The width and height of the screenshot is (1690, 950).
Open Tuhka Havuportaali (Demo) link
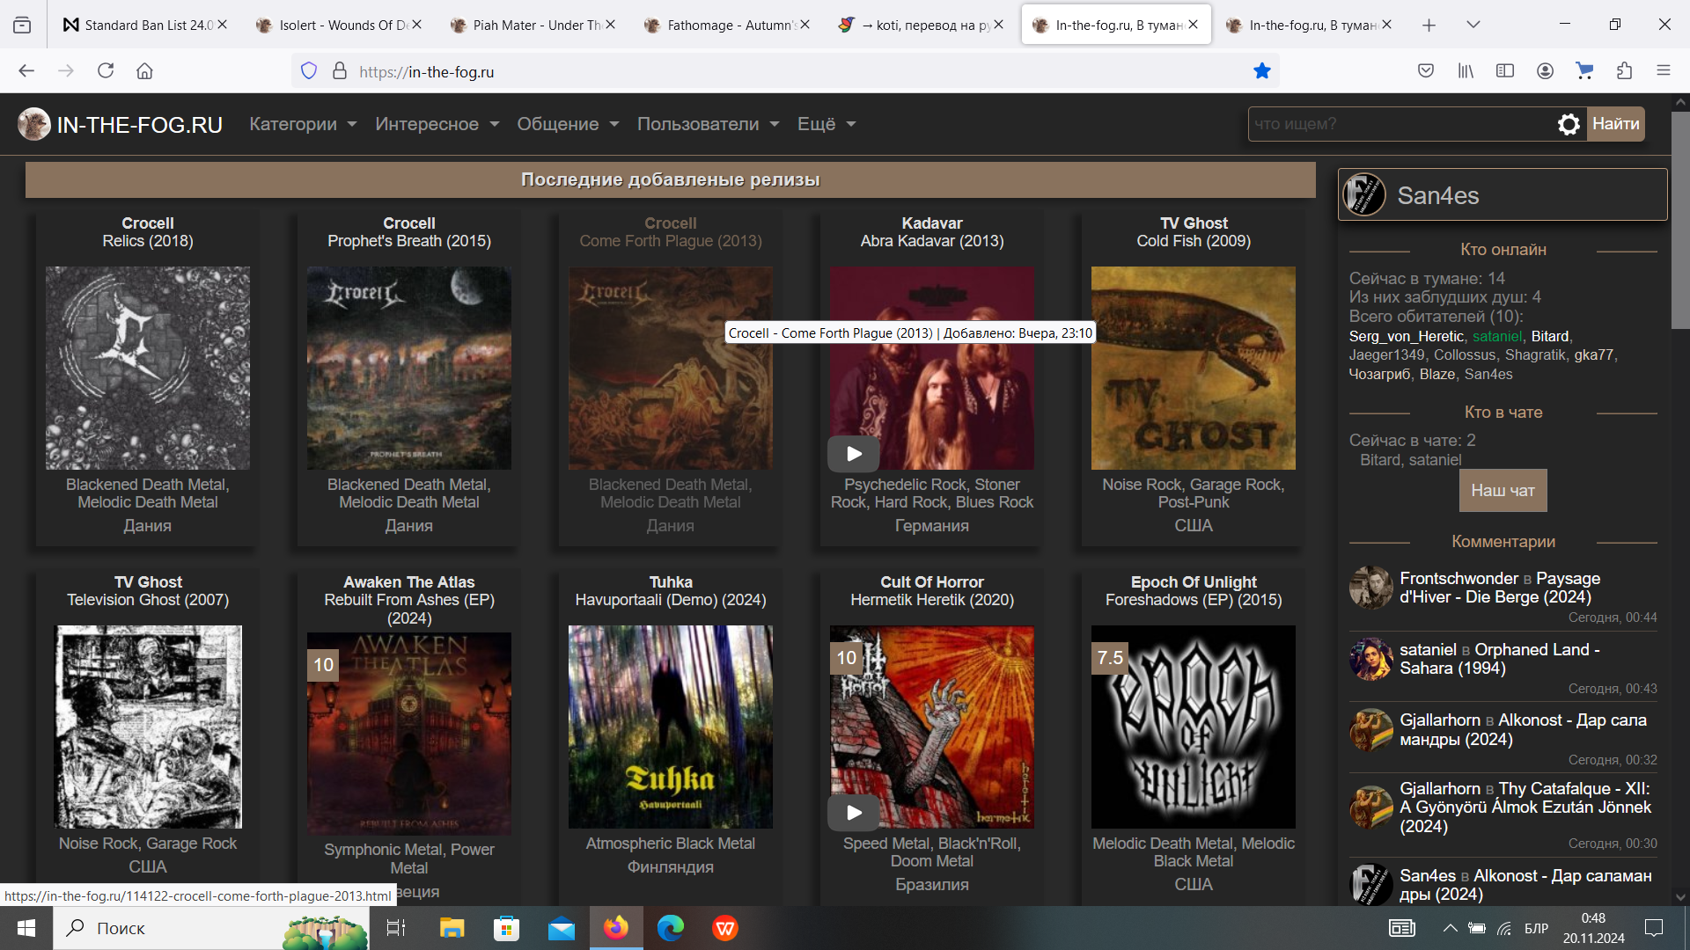click(671, 591)
